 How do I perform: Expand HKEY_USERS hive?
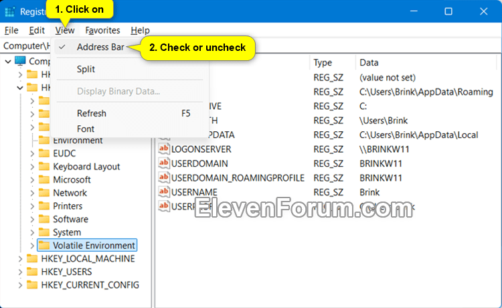[20, 272]
